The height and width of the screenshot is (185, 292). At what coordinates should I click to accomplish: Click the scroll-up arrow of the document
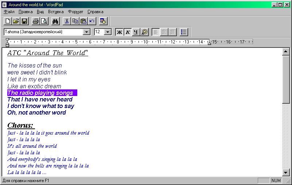(286, 52)
